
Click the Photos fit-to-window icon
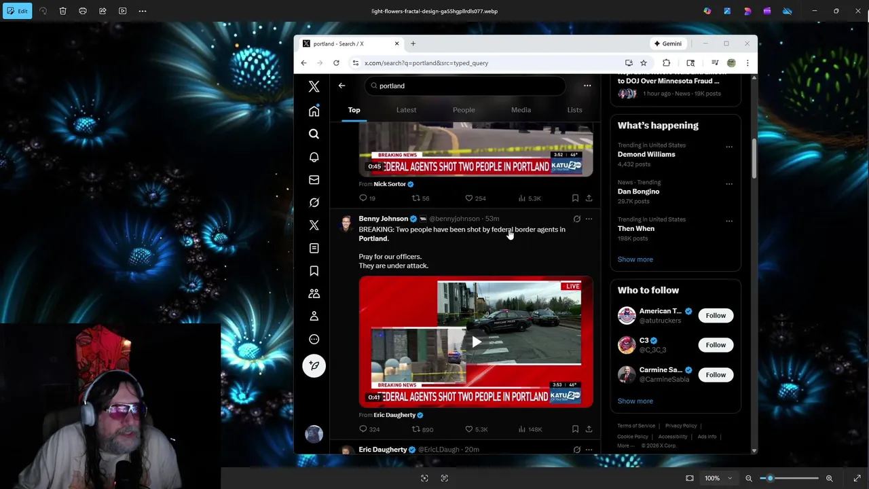[690, 478]
